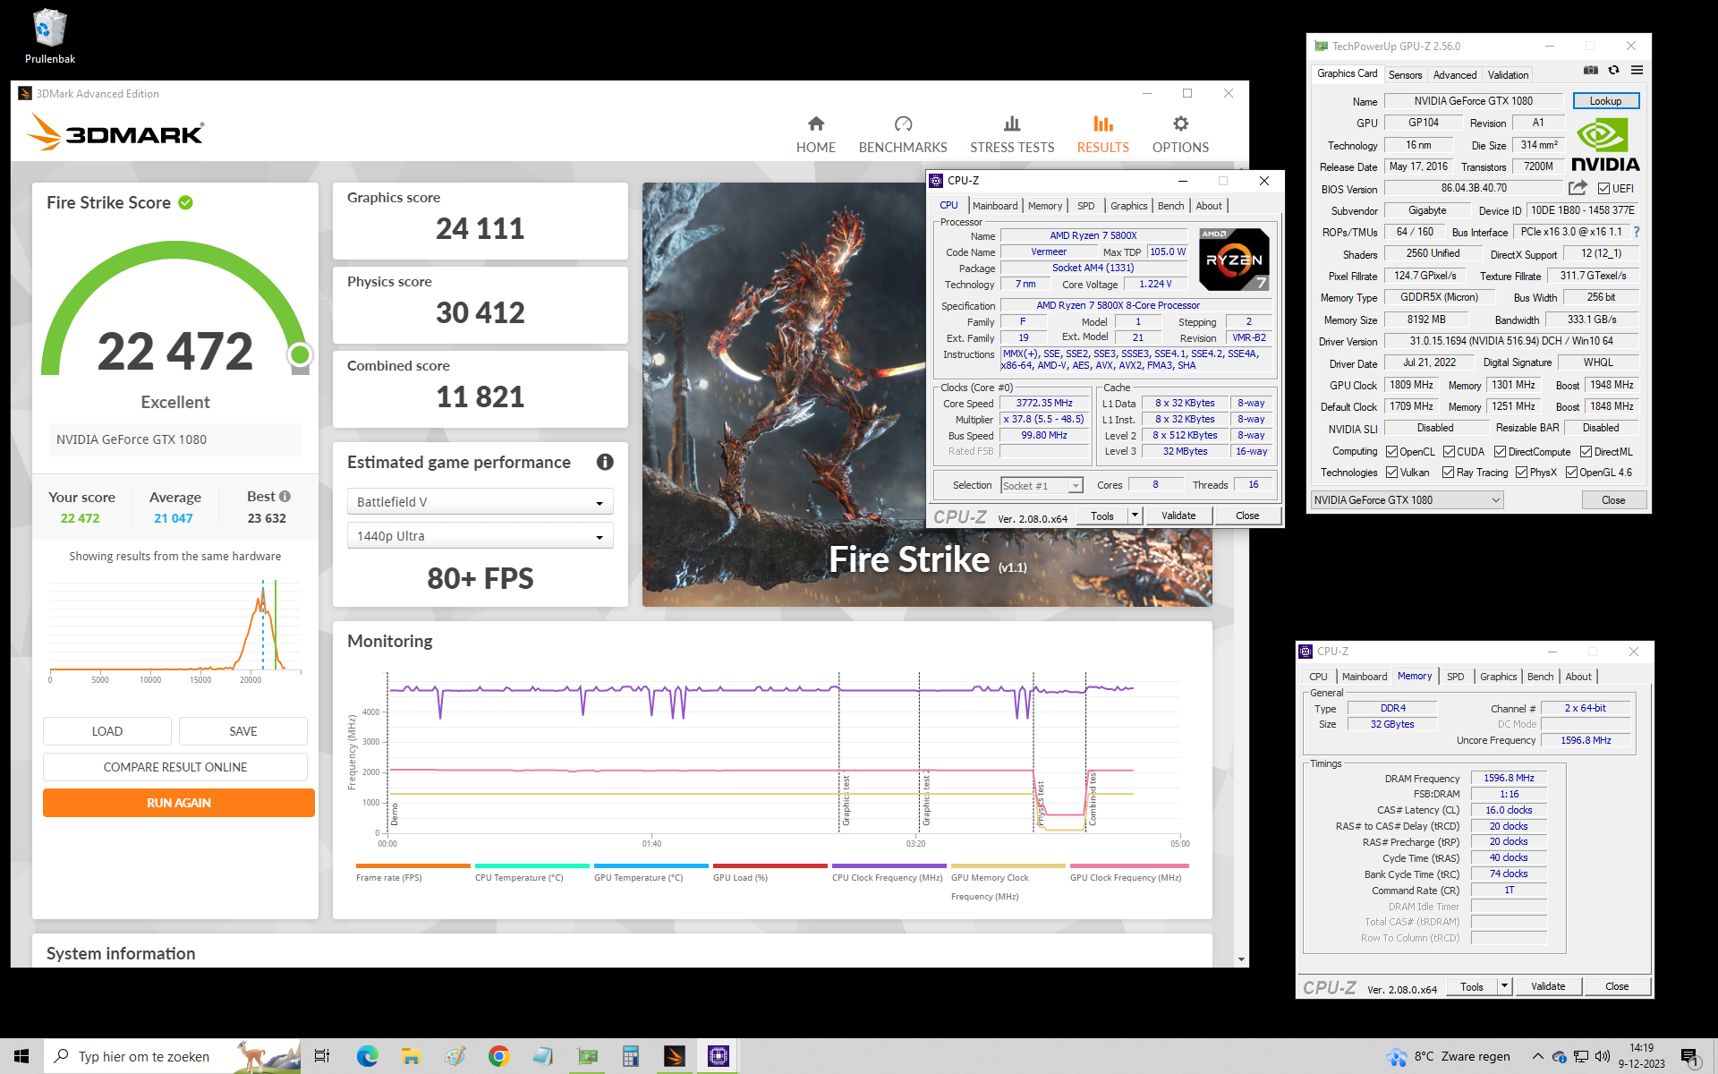Click the Windows search box on the taskbar

(172, 1056)
